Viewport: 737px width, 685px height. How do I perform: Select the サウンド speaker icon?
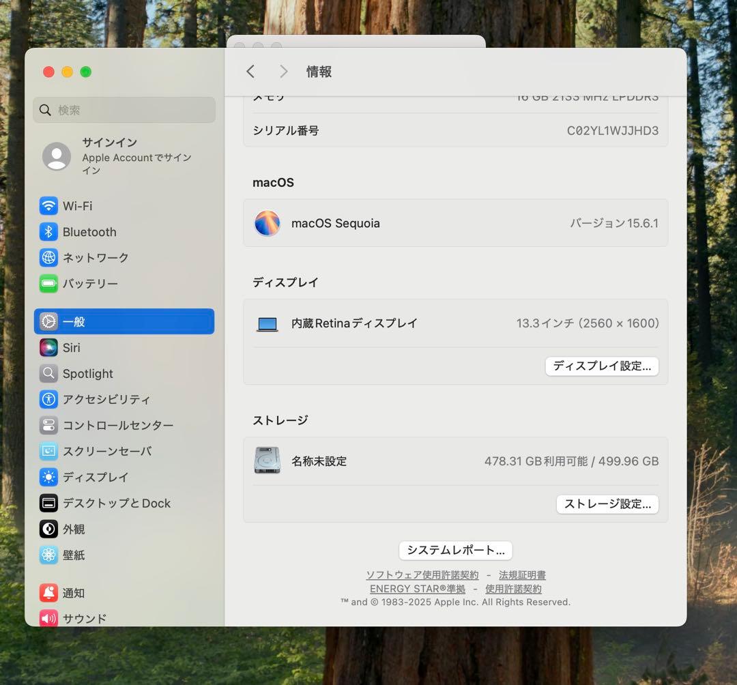[48, 618]
